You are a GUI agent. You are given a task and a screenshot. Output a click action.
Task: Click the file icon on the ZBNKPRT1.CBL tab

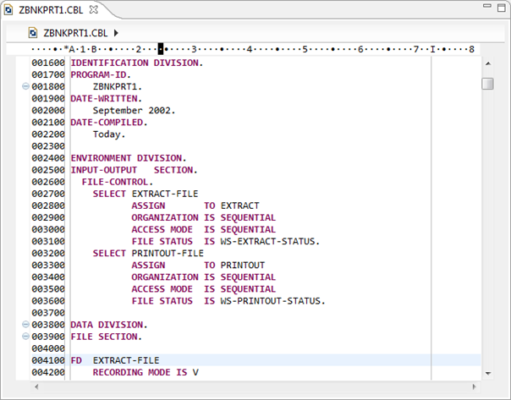(x=9, y=10)
